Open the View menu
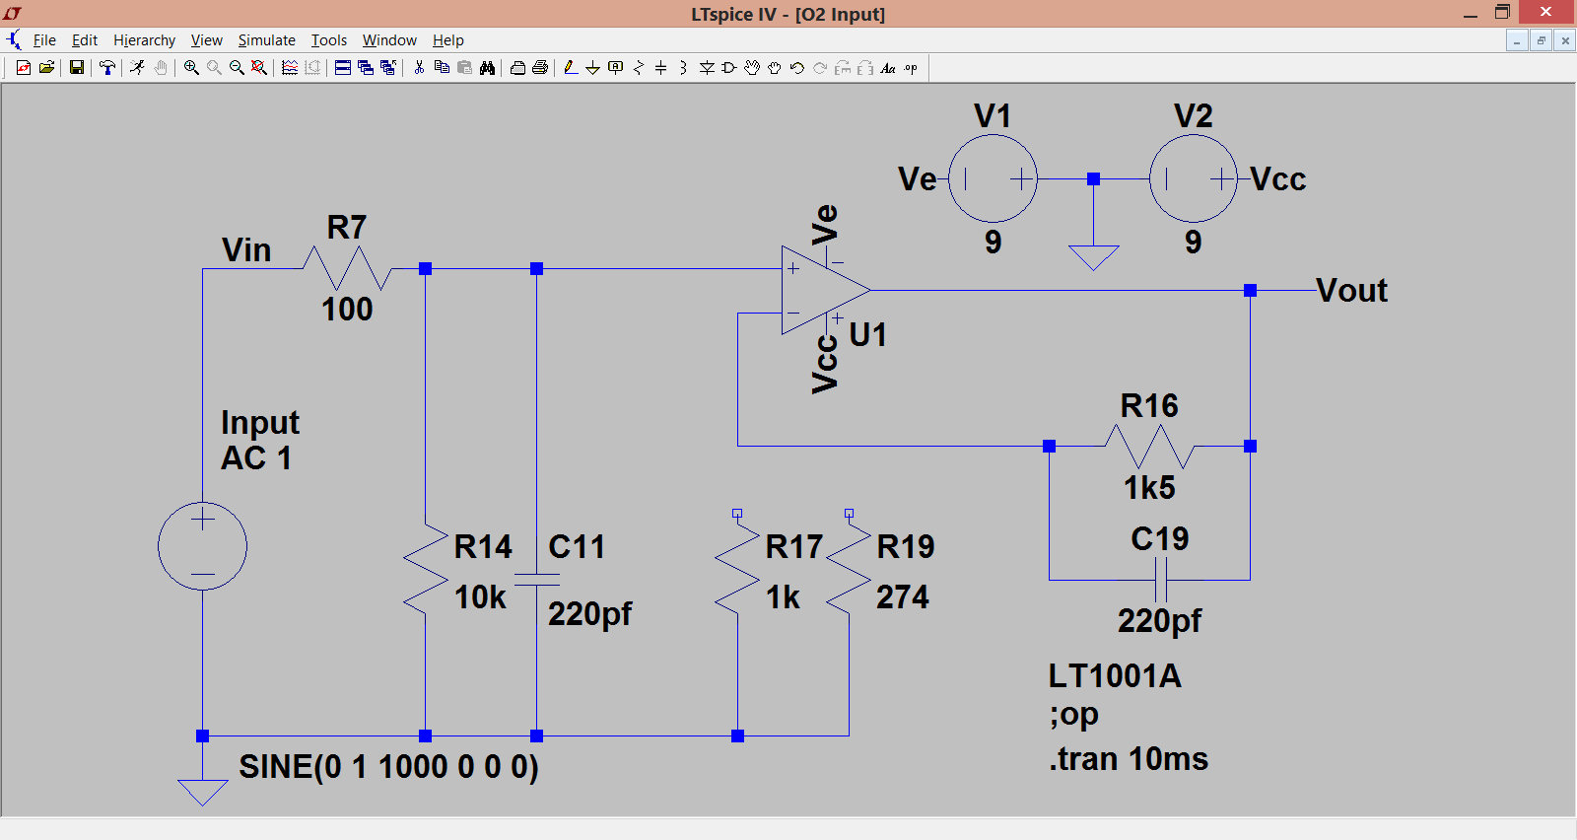The image size is (1577, 840). point(206,40)
